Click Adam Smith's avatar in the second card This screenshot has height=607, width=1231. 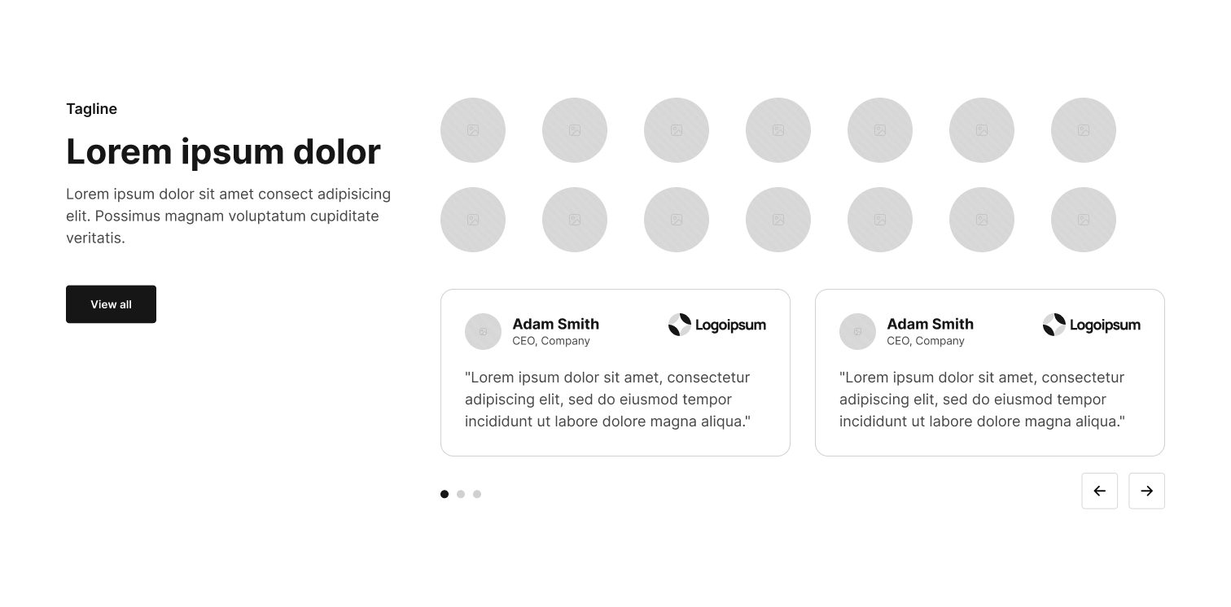pos(857,331)
